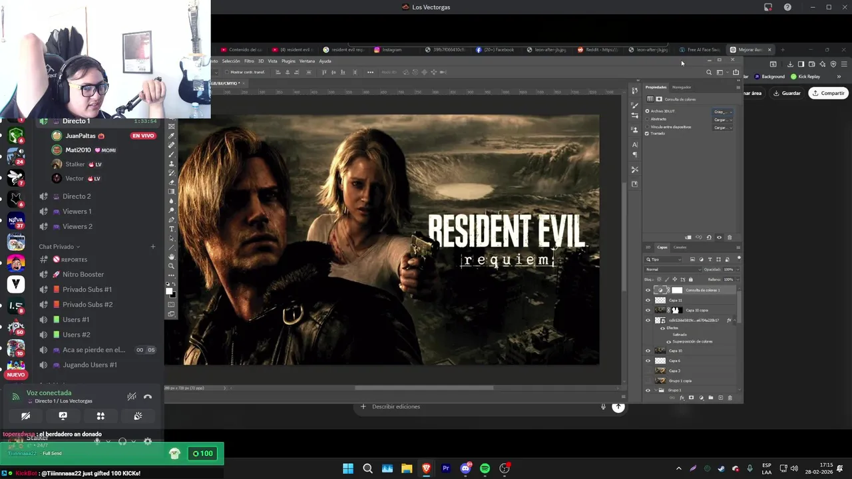
Task: Select the Hand tool
Action: [x=171, y=257]
